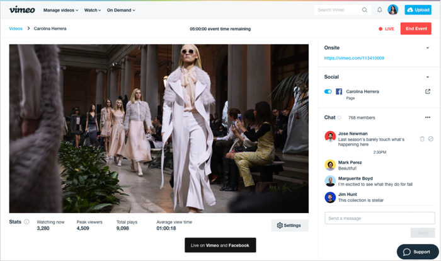Click the Jim Hunt chat name

(347, 194)
